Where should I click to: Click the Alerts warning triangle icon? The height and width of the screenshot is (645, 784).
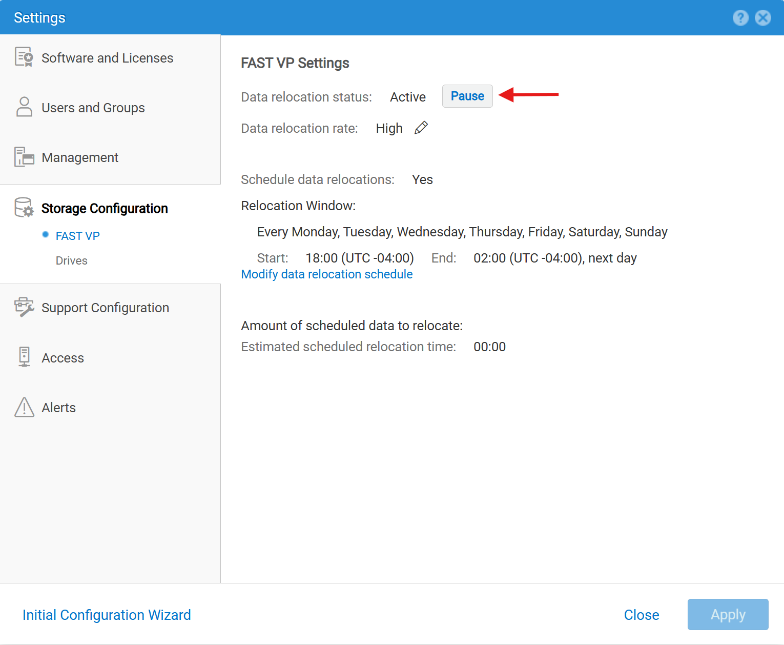(24, 407)
